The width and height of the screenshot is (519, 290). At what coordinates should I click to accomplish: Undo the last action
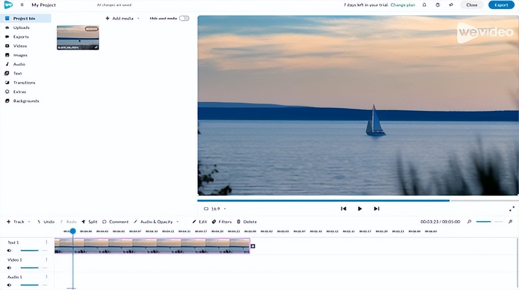coord(46,222)
